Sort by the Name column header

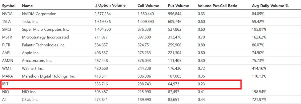pos(27,6)
